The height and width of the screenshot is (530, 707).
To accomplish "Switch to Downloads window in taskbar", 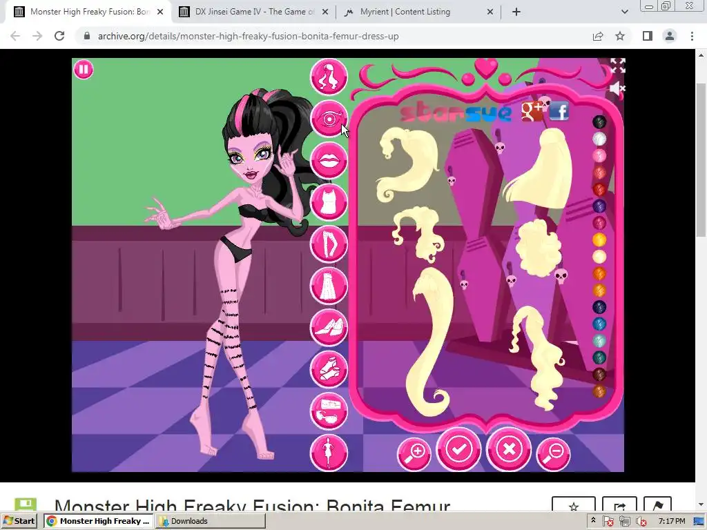I will 210,521.
